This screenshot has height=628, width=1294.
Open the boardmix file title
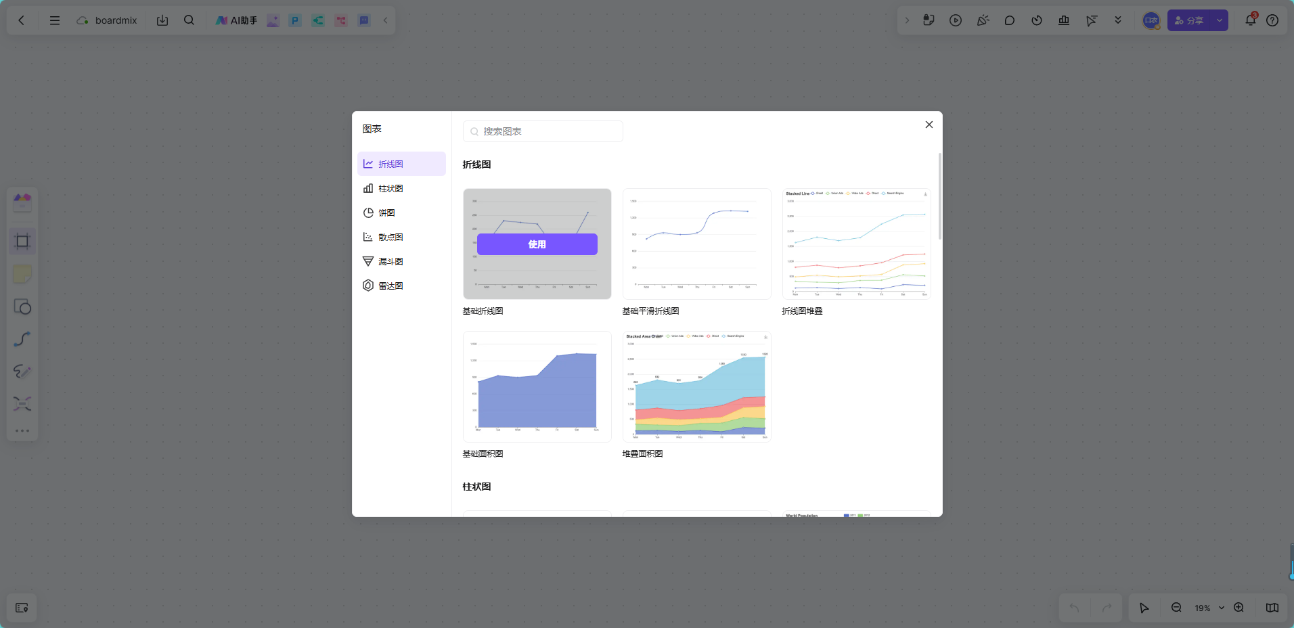pos(116,20)
